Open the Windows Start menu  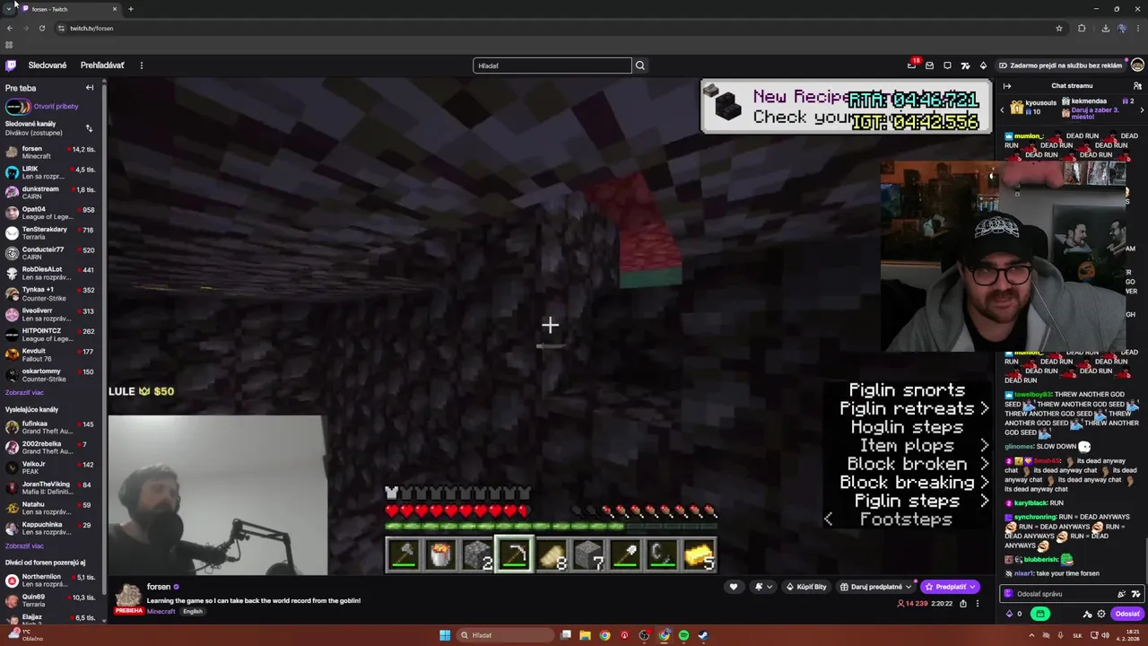coord(445,635)
